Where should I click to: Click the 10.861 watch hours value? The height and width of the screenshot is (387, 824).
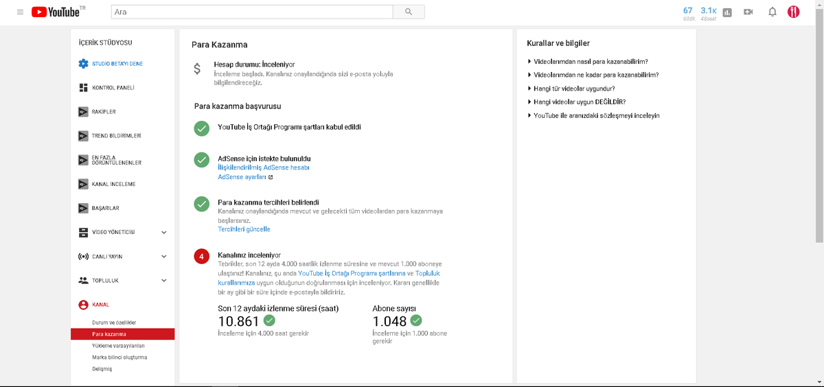coord(238,321)
